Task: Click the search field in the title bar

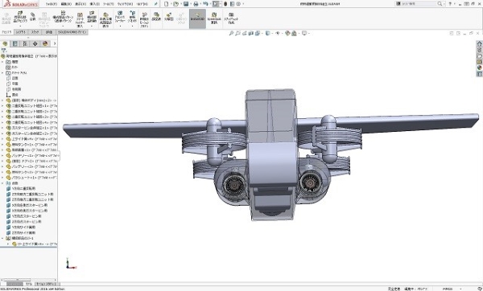Action: click(x=419, y=4)
